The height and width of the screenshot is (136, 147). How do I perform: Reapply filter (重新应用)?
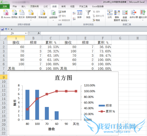pyautogui.click(x=98, y=16)
